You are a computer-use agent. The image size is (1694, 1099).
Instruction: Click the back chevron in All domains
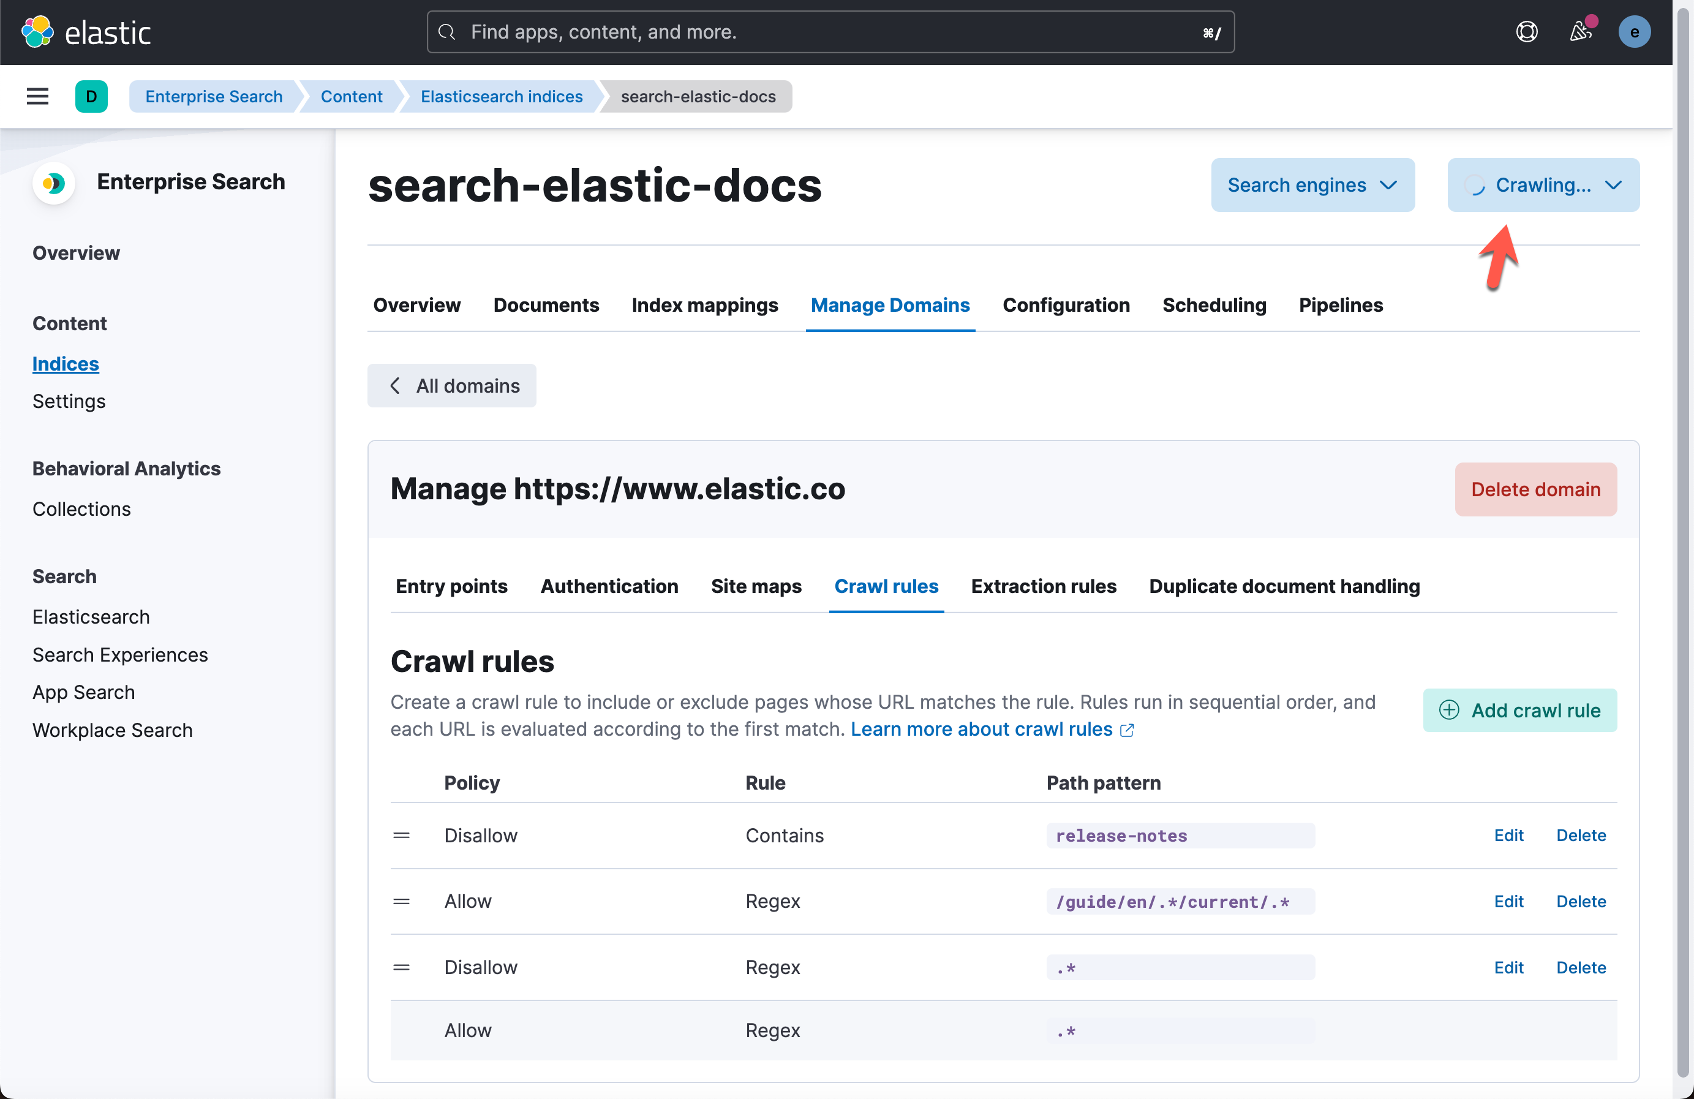point(395,386)
